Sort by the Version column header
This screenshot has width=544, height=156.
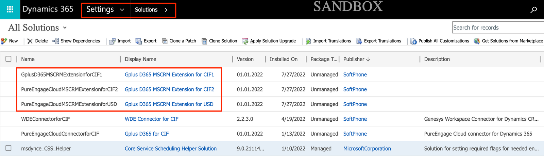pyautogui.click(x=245, y=59)
